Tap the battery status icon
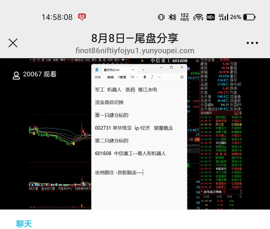 tap(249, 17)
